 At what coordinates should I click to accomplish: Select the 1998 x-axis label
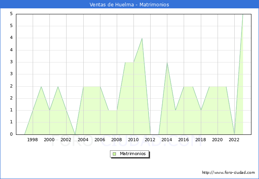point(32,140)
